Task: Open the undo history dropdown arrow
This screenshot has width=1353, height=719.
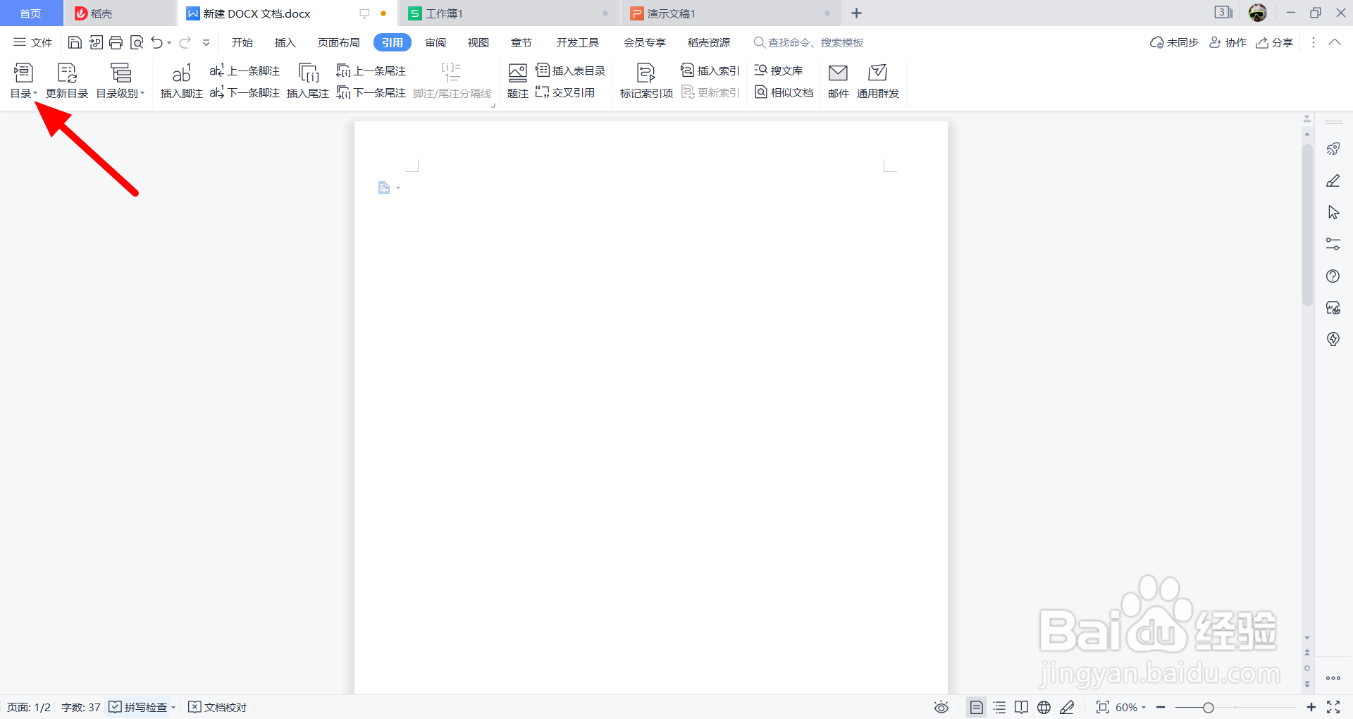Action: tap(169, 43)
